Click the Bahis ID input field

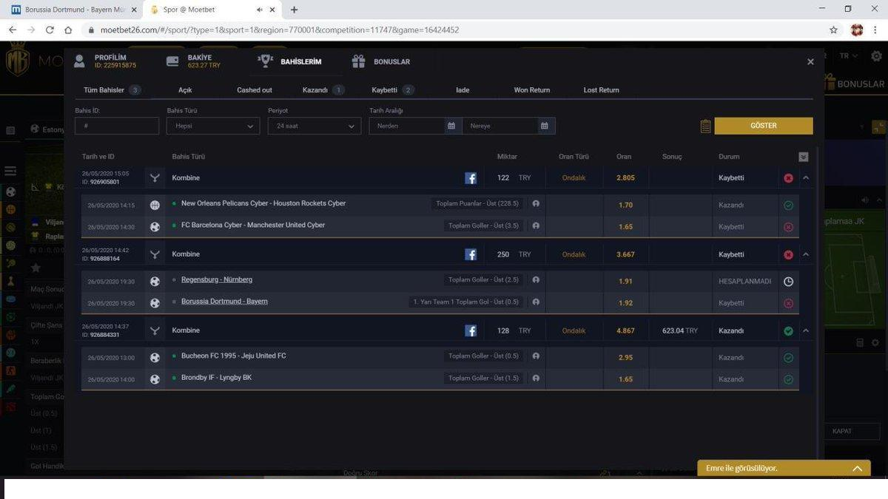[117, 126]
